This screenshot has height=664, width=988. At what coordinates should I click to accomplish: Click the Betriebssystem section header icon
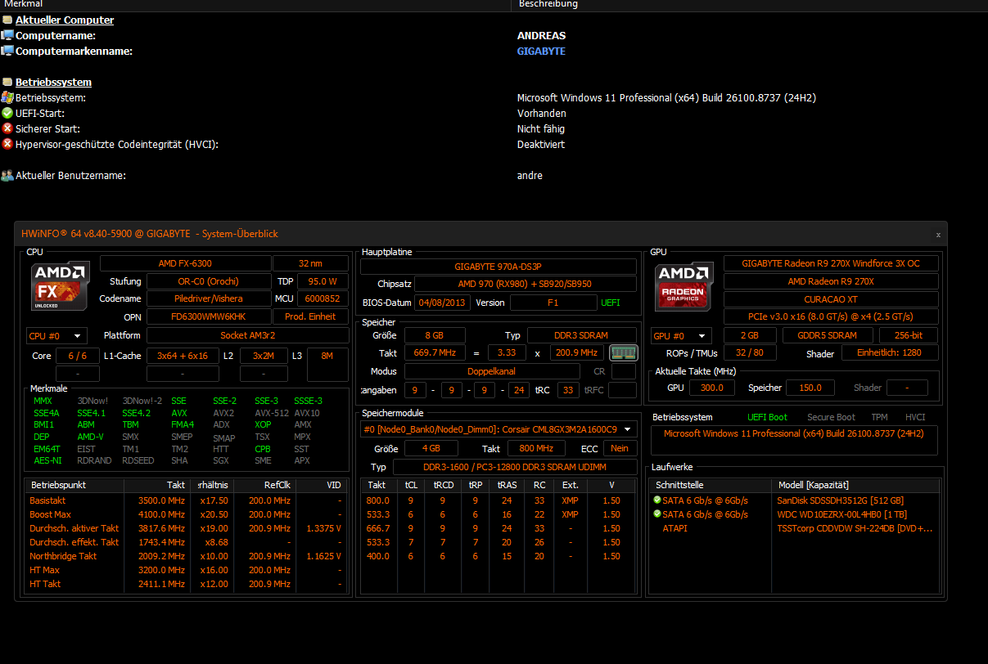7,82
